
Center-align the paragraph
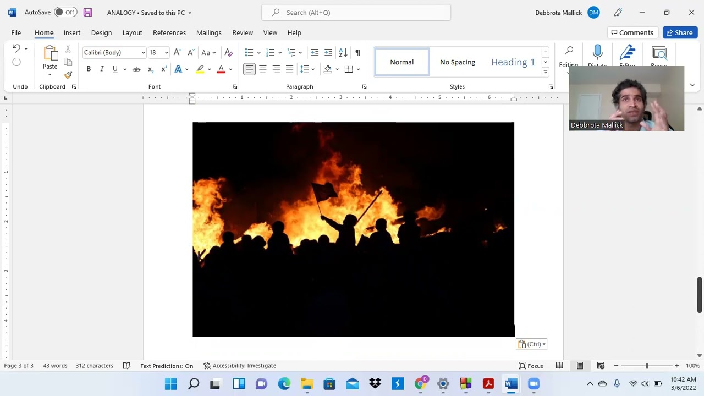click(x=263, y=69)
